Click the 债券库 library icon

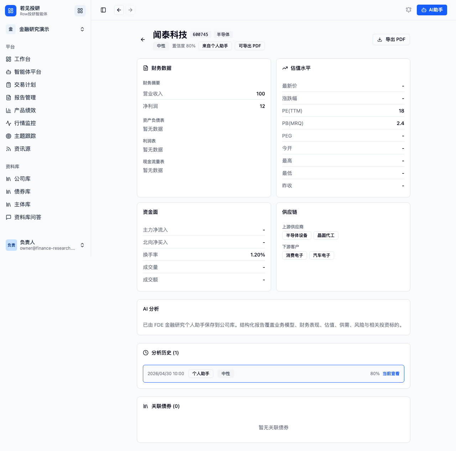tap(9, 192)
